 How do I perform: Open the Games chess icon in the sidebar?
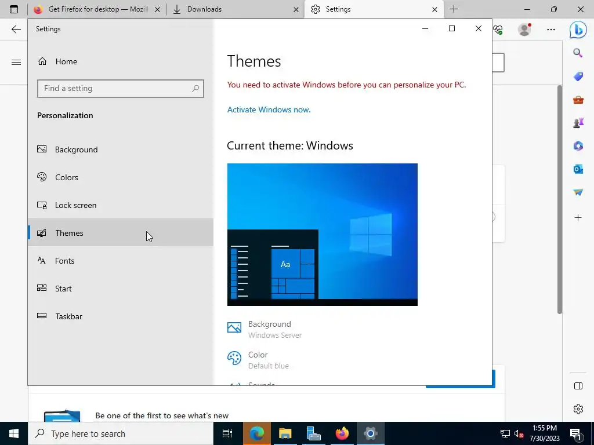coord(578,123)
